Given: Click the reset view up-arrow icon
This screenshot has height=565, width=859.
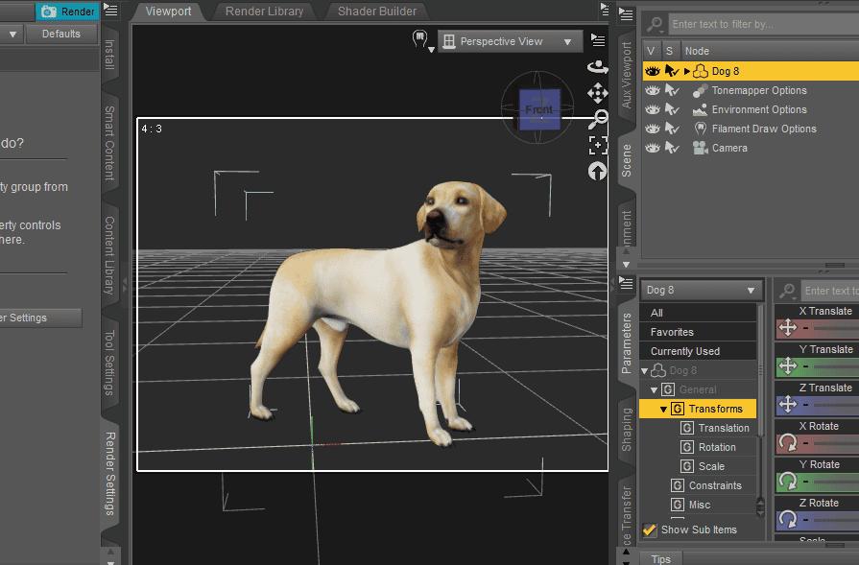Looking at the screenshot, I should (x=598, y=171).
